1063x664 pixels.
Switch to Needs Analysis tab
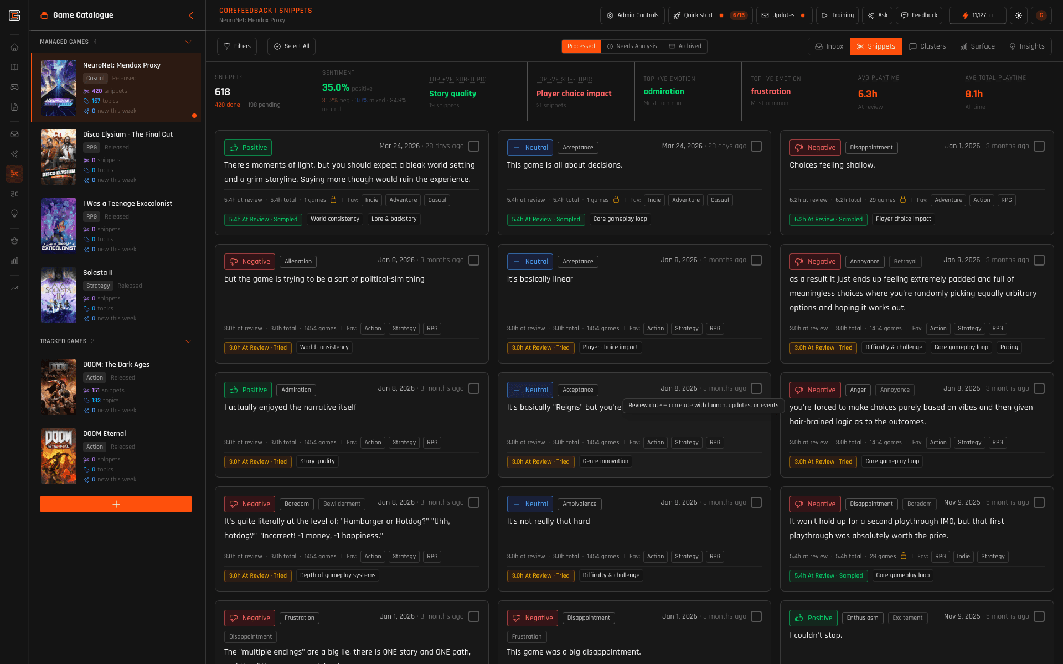(632, 46)
